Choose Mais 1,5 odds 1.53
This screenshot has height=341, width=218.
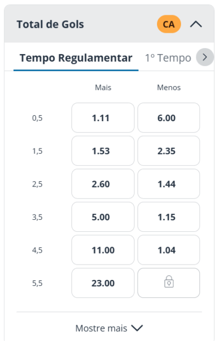point(103,151)
